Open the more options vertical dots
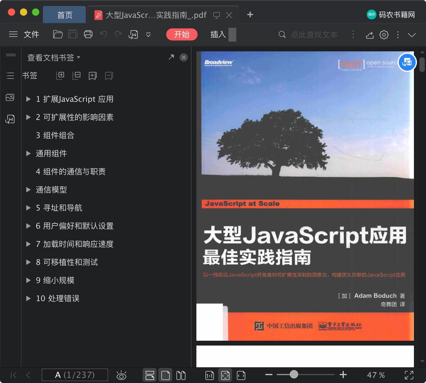Viewport: 426px width, 383px height. coord(398,35)
